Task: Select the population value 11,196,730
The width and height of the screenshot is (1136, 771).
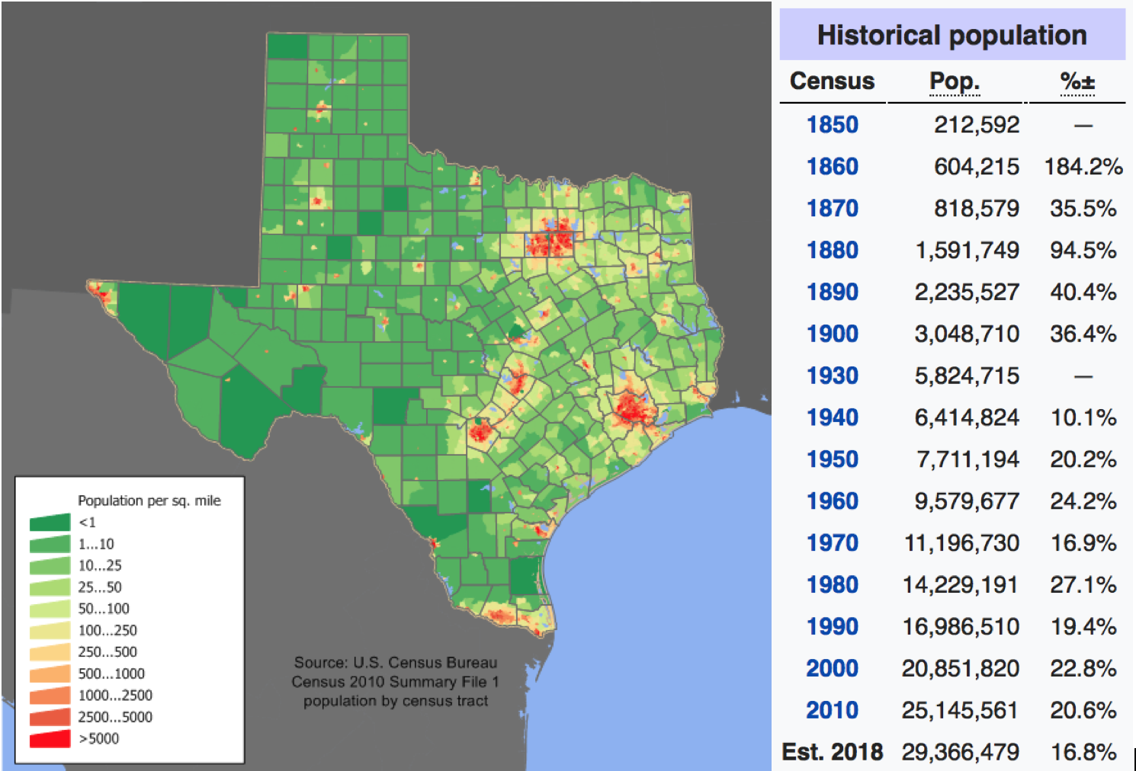Action: pos(961,544)
